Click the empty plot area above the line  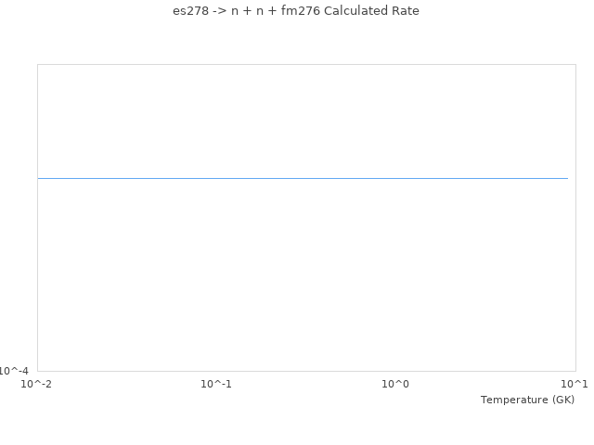click(x=306, y=121)
